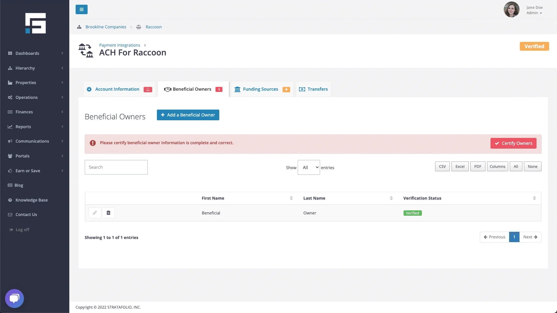This screenshot has height=313, width=557.
Task: Click Add a Beneficial Owner button
Action: tap(188, 115)
